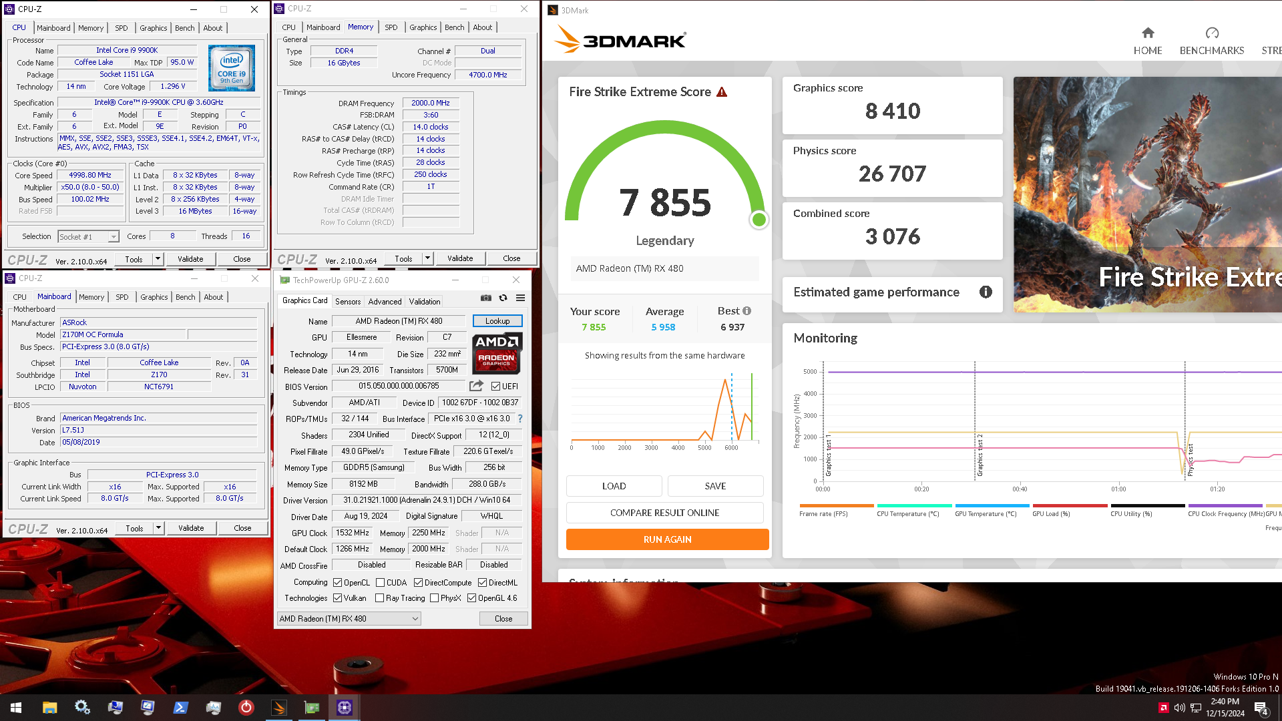Click Validate in the CPU-Z Mainboard window
The width and height of the screenshot is (1282, 721).
(x=191, y=528)
